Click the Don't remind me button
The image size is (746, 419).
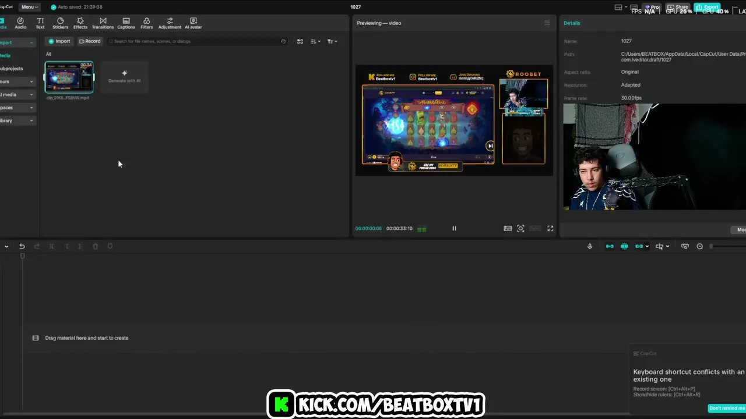click(x=727, y=408)
